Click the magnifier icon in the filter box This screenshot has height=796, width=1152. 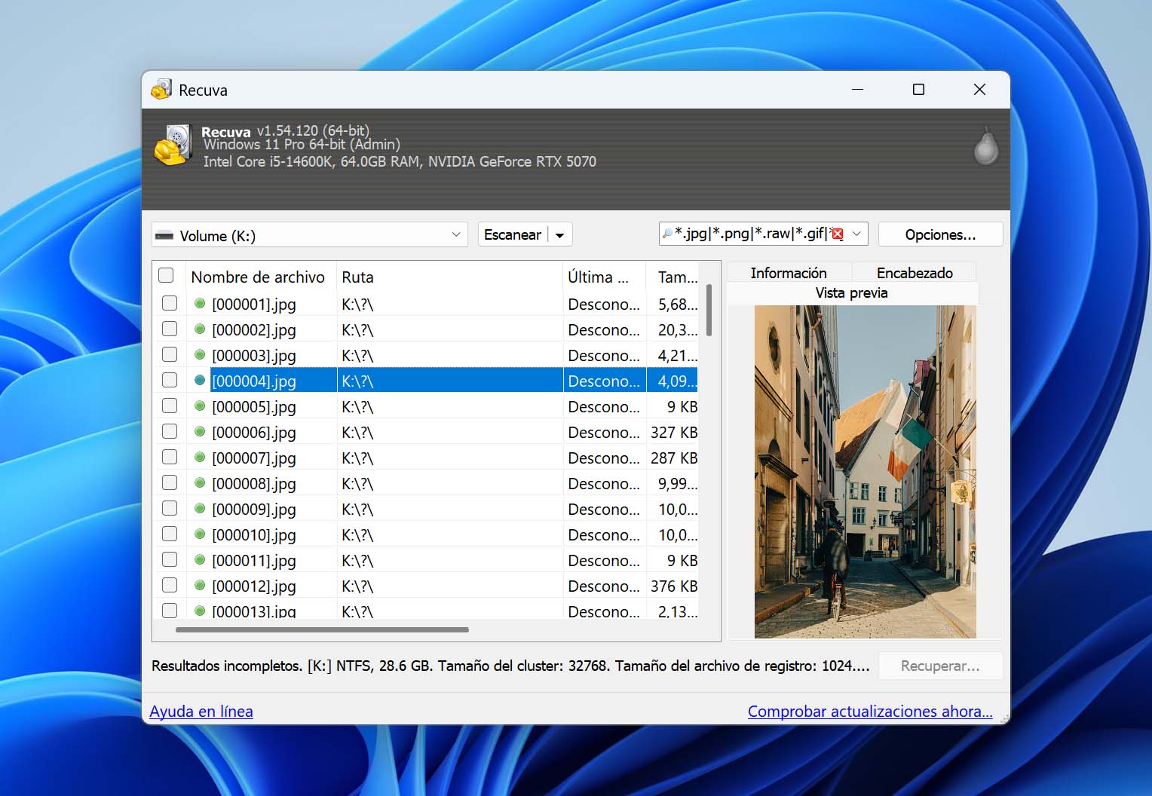click(x=666, y=234)
